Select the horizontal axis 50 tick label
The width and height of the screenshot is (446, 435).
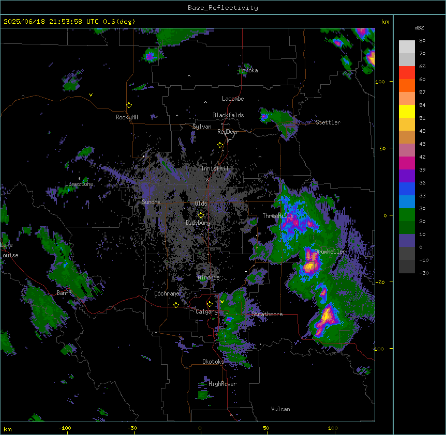[266, 428]
